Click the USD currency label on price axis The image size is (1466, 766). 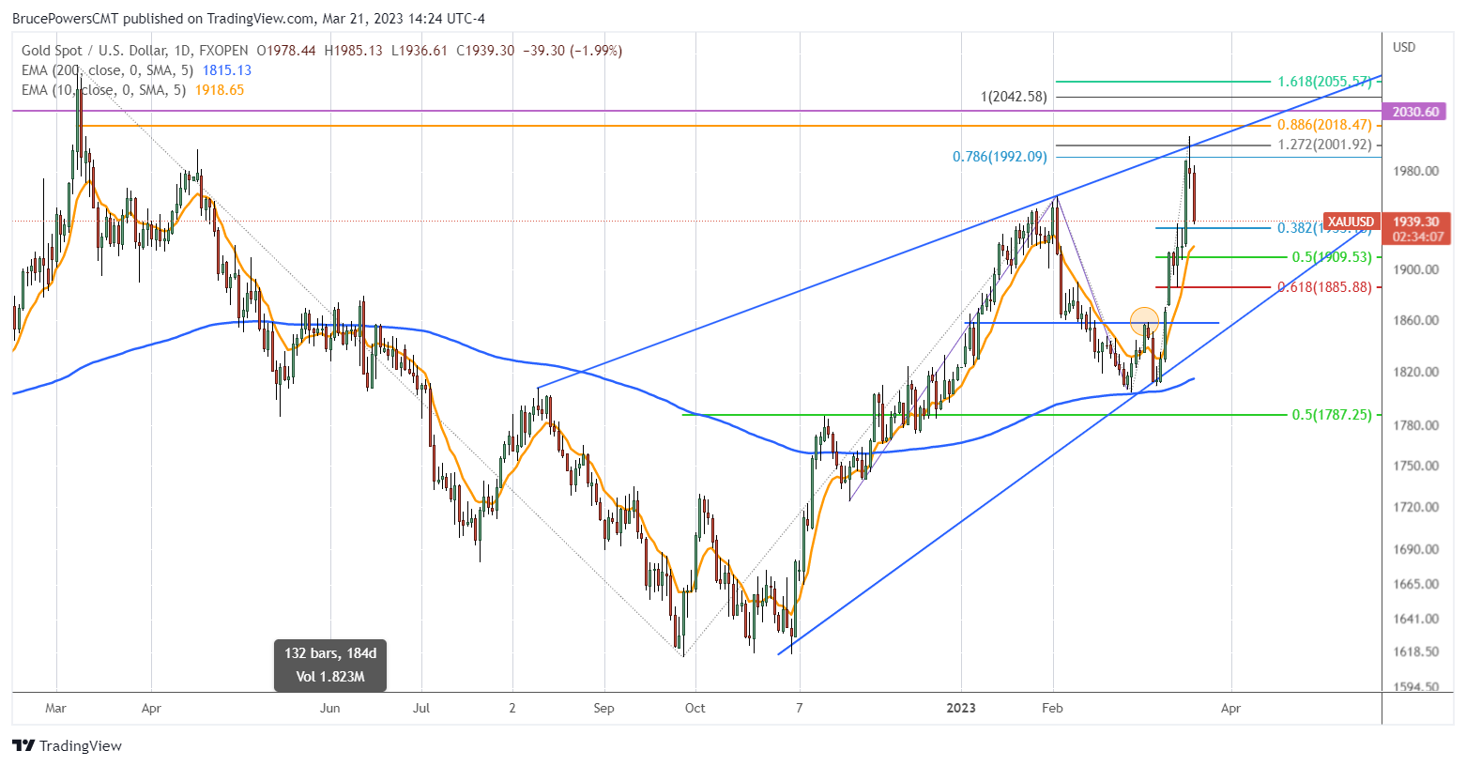point(1404,47)
